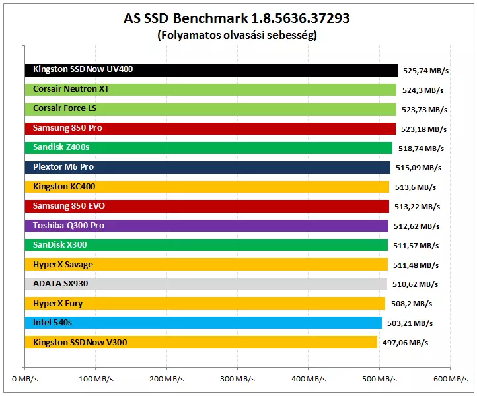This screenshot has width=477, height=396.
Task: Click the axis label '500 MB/s'
Action: tap(379, 379)
